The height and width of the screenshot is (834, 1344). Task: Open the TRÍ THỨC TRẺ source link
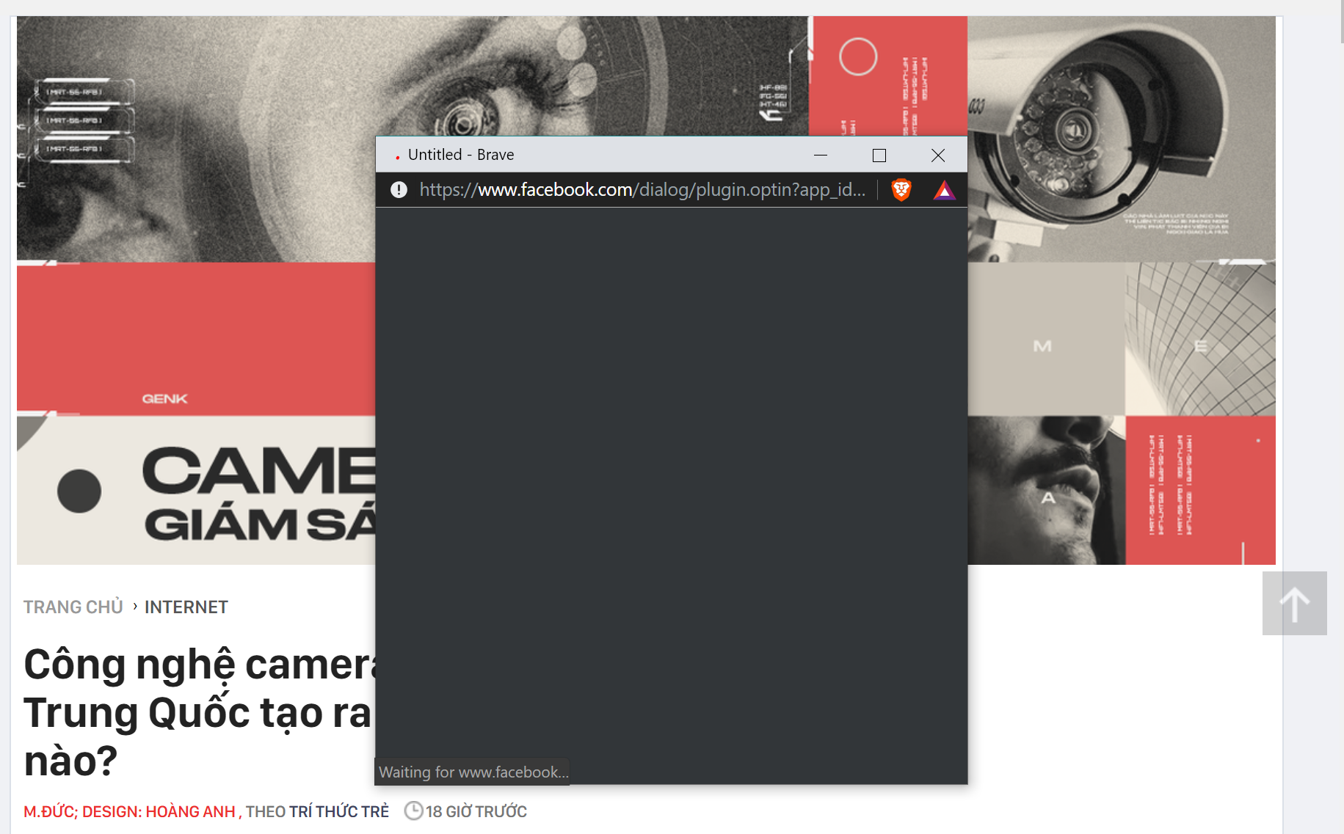[338, 811]
